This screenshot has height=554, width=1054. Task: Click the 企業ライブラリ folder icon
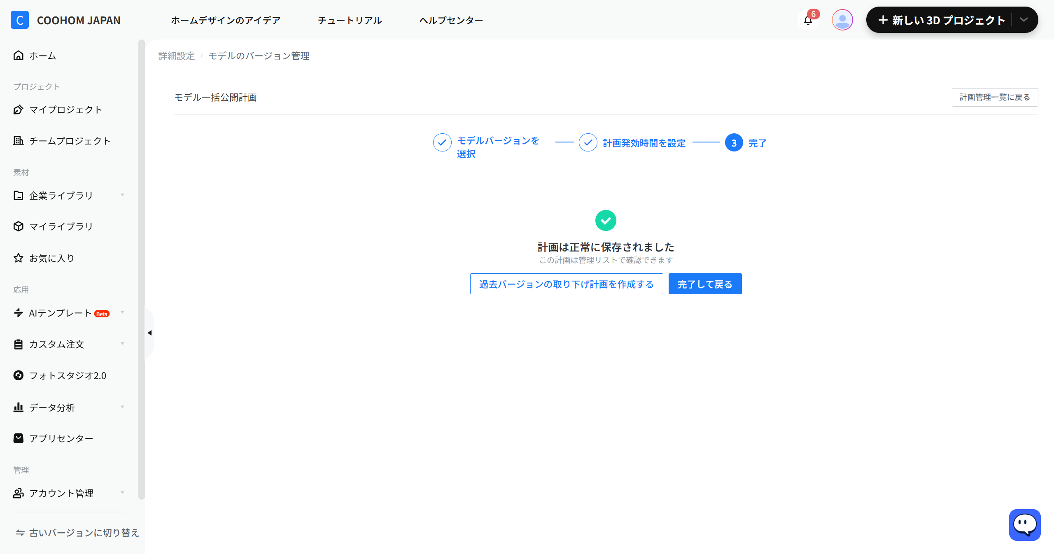click(19, 196)
